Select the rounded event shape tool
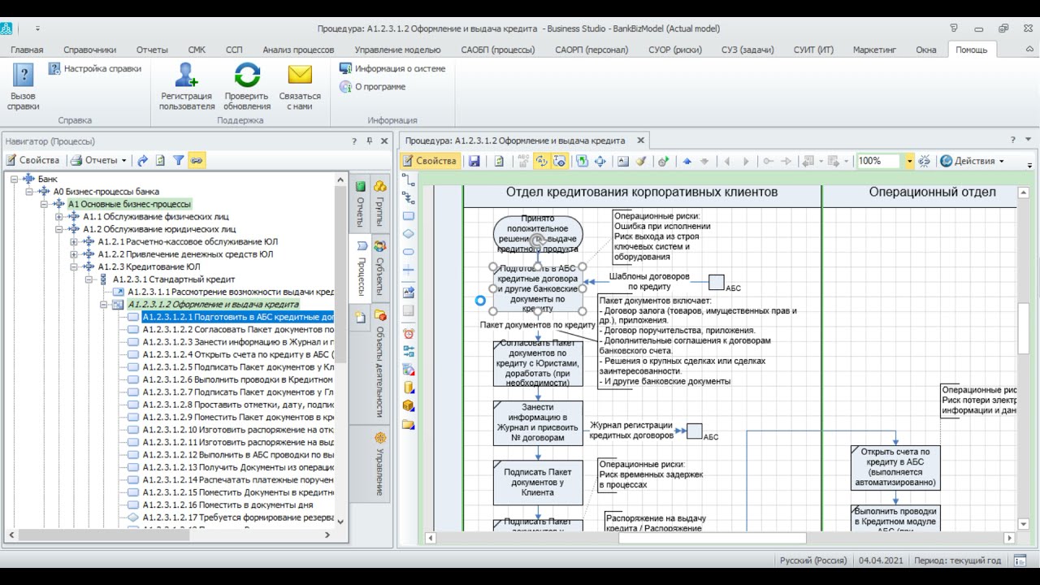1040x585 pixels. click(x=408, y=252)
